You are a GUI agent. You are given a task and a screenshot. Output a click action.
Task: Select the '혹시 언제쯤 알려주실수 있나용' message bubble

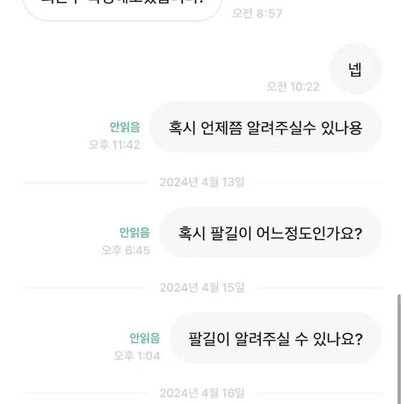coord(266,127)
